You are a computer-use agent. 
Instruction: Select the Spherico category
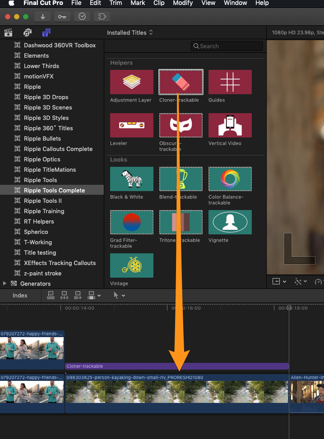(x=36, y=232)
